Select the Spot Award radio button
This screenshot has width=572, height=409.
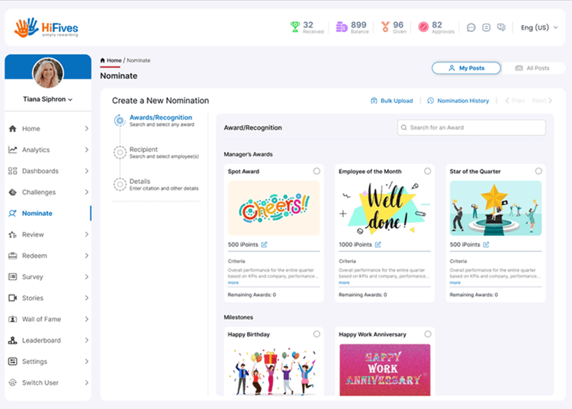317,172
